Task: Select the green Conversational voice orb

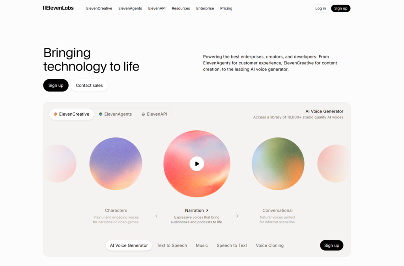Action: click(x=278, y=163)
